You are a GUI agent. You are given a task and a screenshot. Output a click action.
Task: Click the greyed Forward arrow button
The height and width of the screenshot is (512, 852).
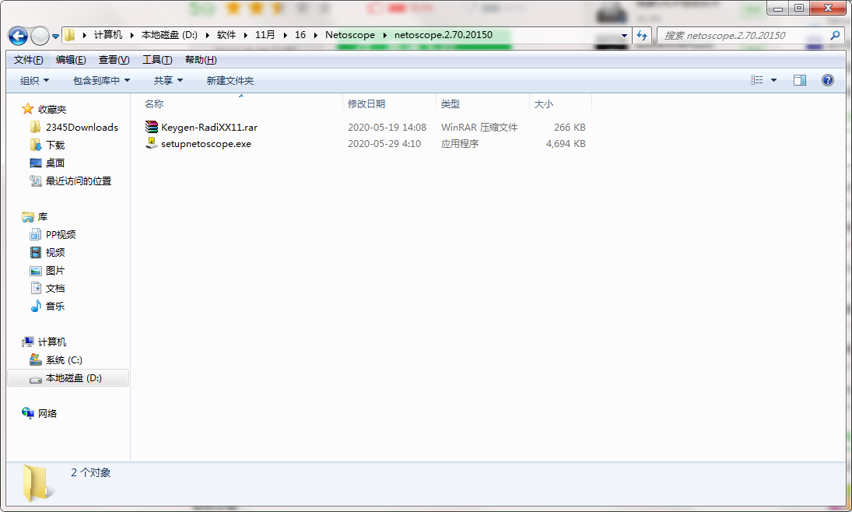40,37
